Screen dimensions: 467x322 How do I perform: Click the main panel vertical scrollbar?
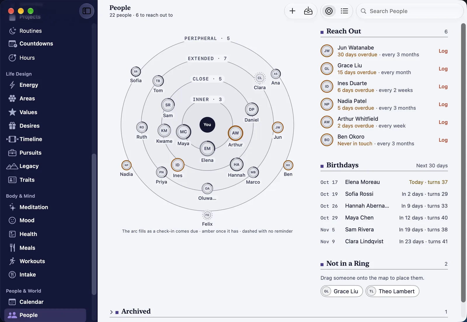point(463,163)
